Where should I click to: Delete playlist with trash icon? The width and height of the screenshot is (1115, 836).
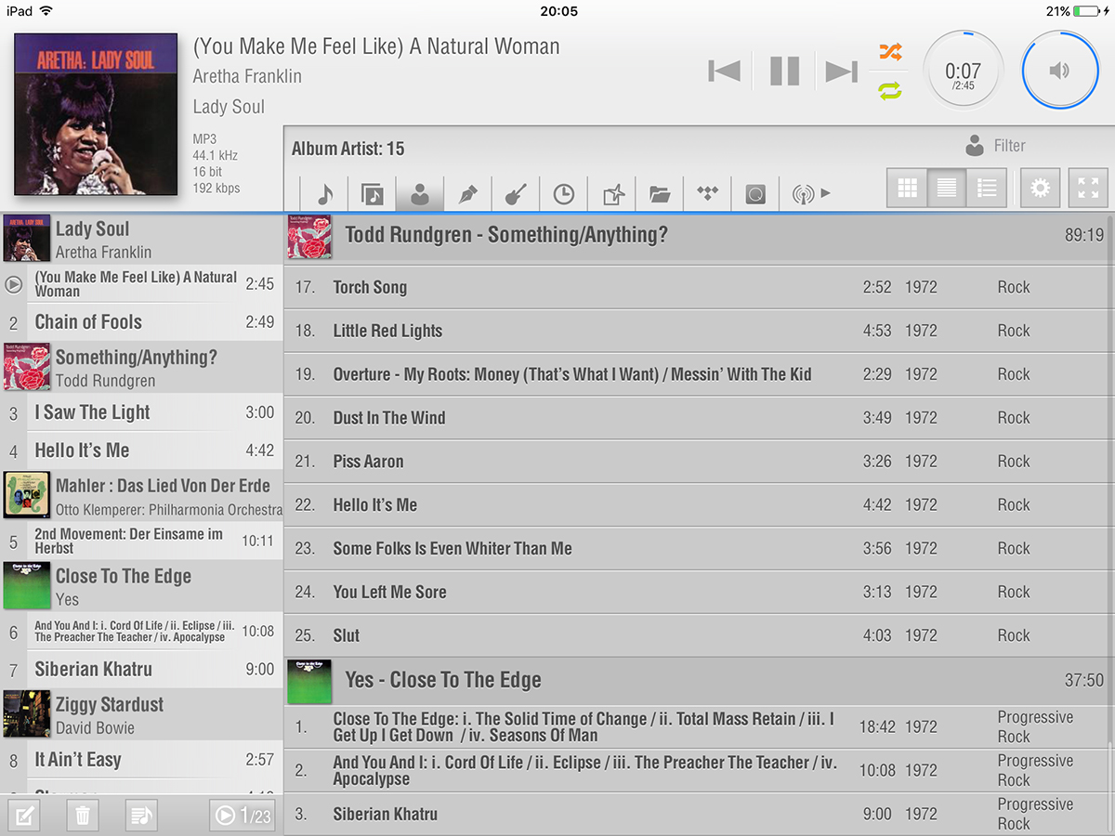click(83, 816)
